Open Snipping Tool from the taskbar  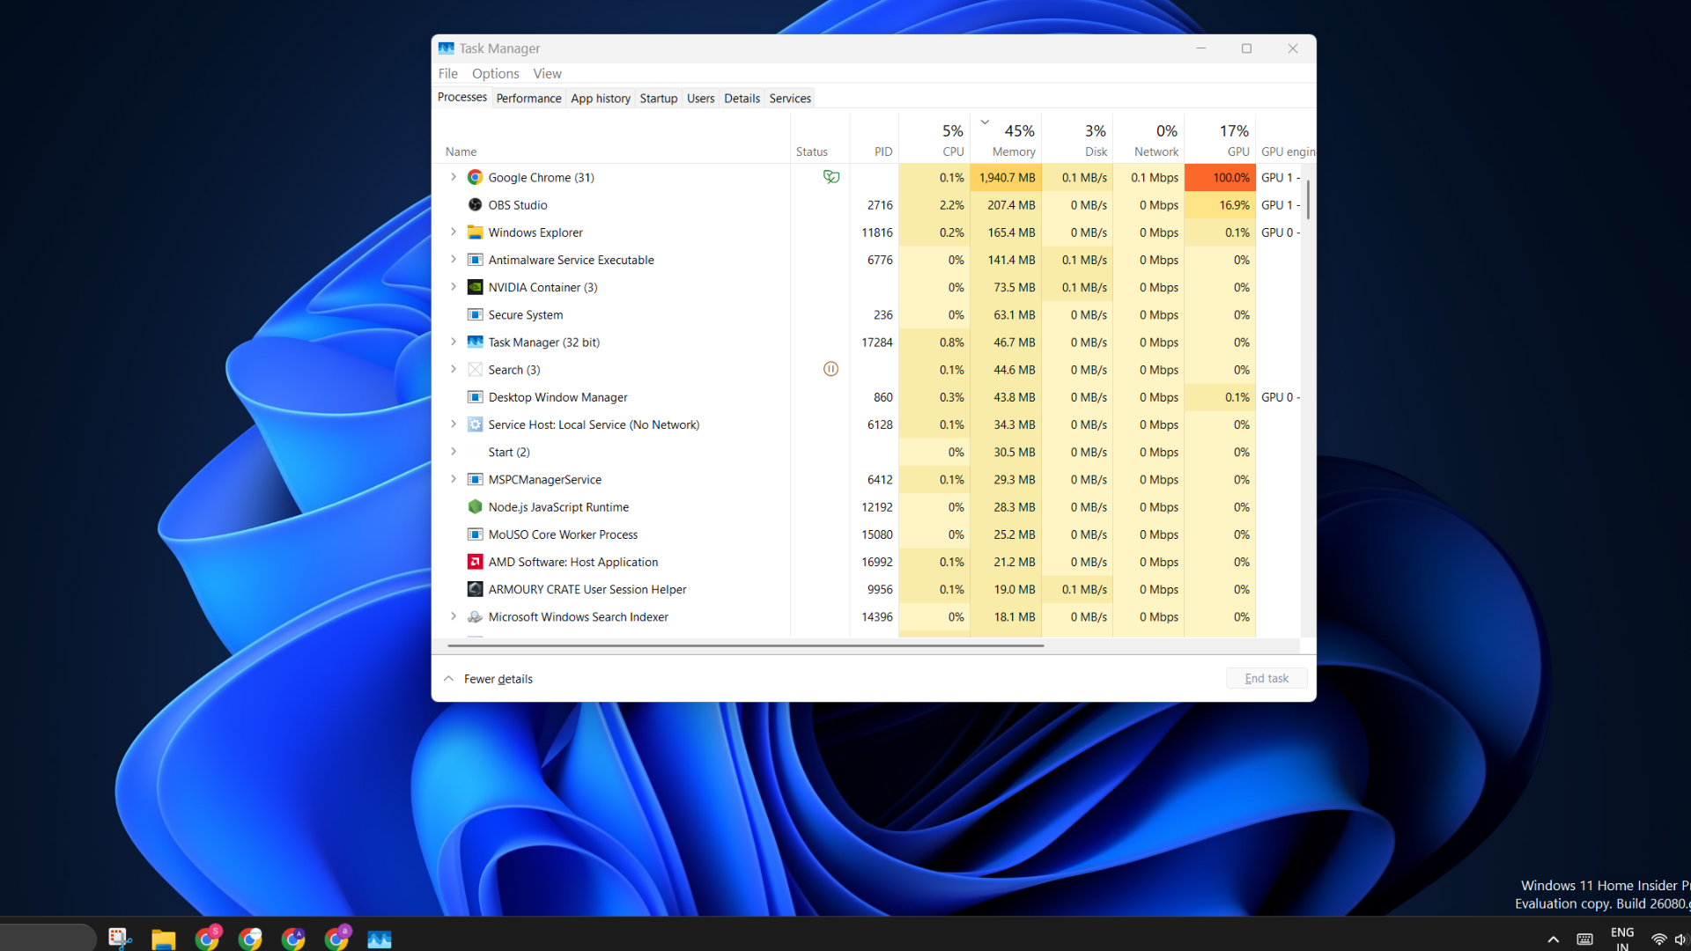[x=120, y=939]
